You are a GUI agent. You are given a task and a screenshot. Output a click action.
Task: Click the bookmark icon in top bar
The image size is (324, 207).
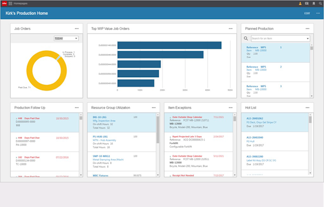(314, 4)
